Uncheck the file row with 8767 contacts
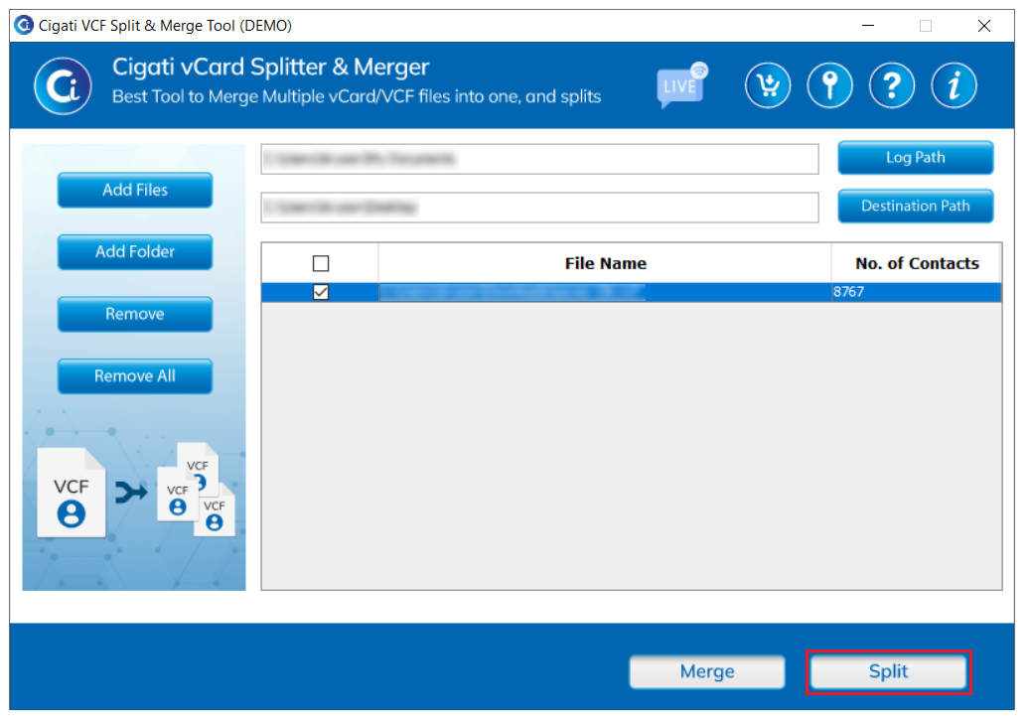This screenshot has width=1030, height=725. [321, 292]
